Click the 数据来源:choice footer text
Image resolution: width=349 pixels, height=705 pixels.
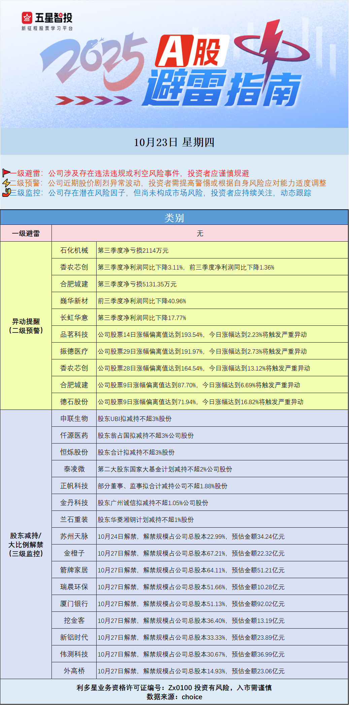tap(174, 697)
